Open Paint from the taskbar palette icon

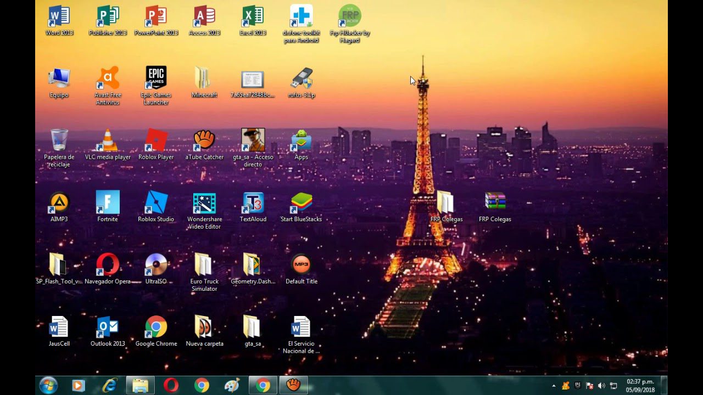click(x=232, y=385)
